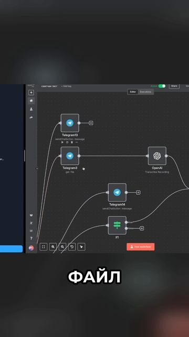This screenshot has width=189, height=337.
Task: Click the share arrow icon in the sidebar
Action: (x=31, y=117)
